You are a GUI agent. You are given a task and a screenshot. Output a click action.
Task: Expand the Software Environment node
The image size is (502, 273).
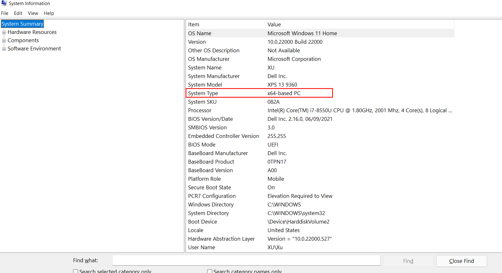click(4, 49)
